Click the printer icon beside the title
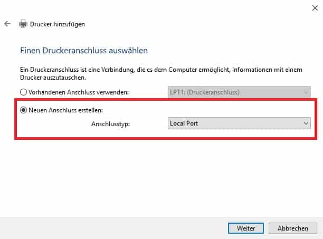The height and width of the screenshot is (239, 323). pos(23,24)
